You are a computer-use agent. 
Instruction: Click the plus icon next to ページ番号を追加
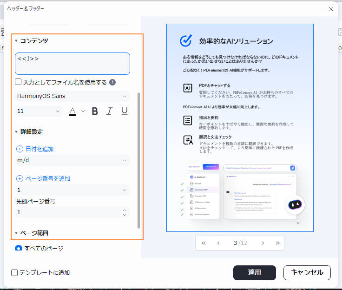(20, 179)
